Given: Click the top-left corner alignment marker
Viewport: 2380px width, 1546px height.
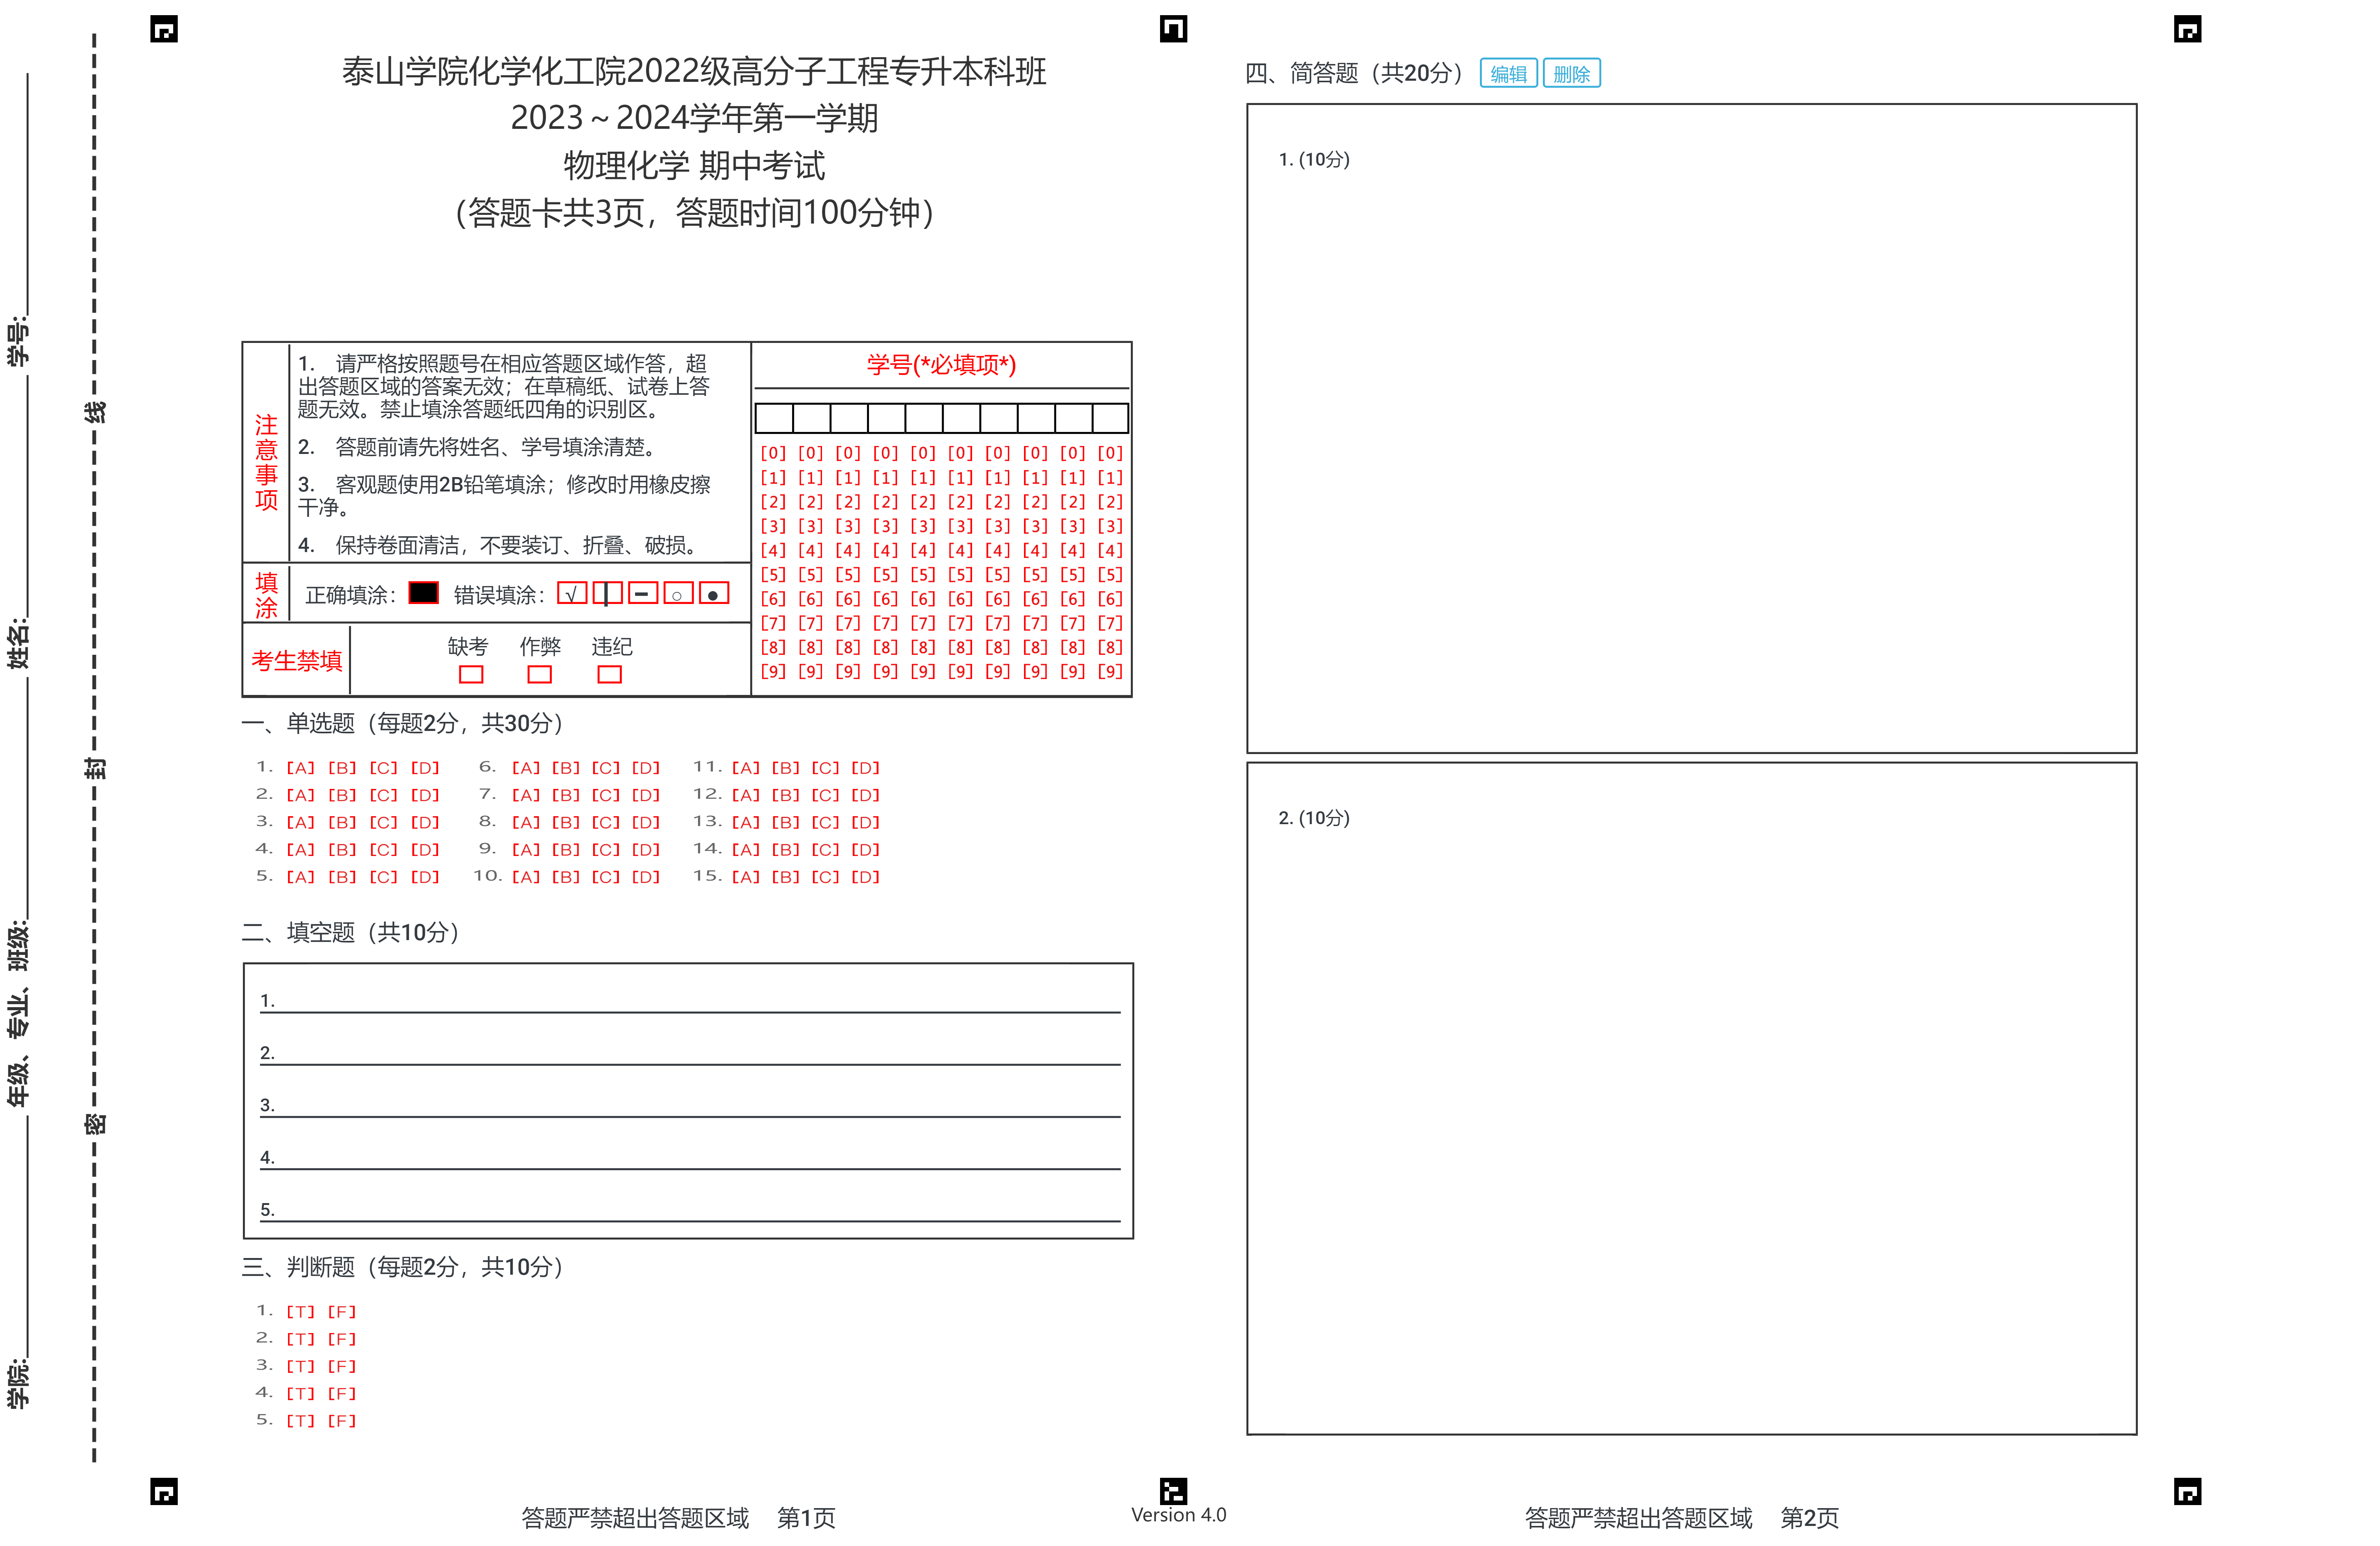Looking at the screenshot, I should tap(164, 30).
